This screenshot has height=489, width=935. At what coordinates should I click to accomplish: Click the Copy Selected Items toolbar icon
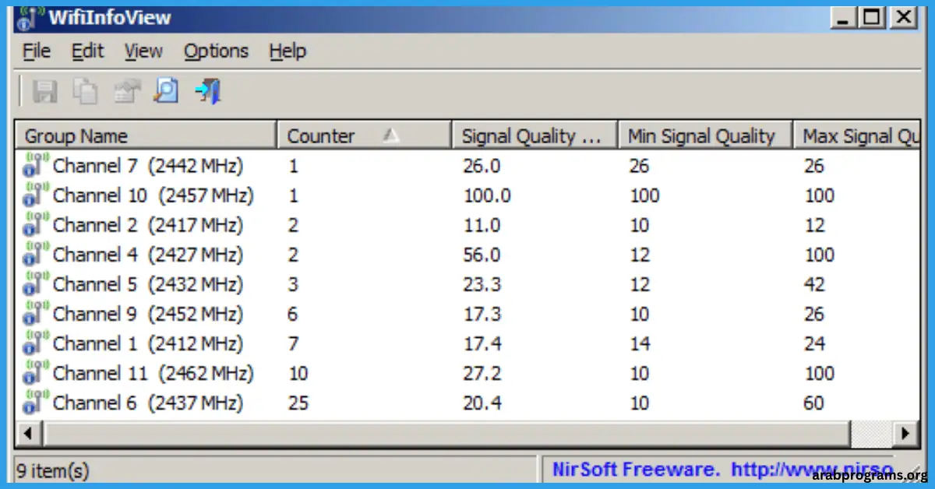tap(86, 92)
